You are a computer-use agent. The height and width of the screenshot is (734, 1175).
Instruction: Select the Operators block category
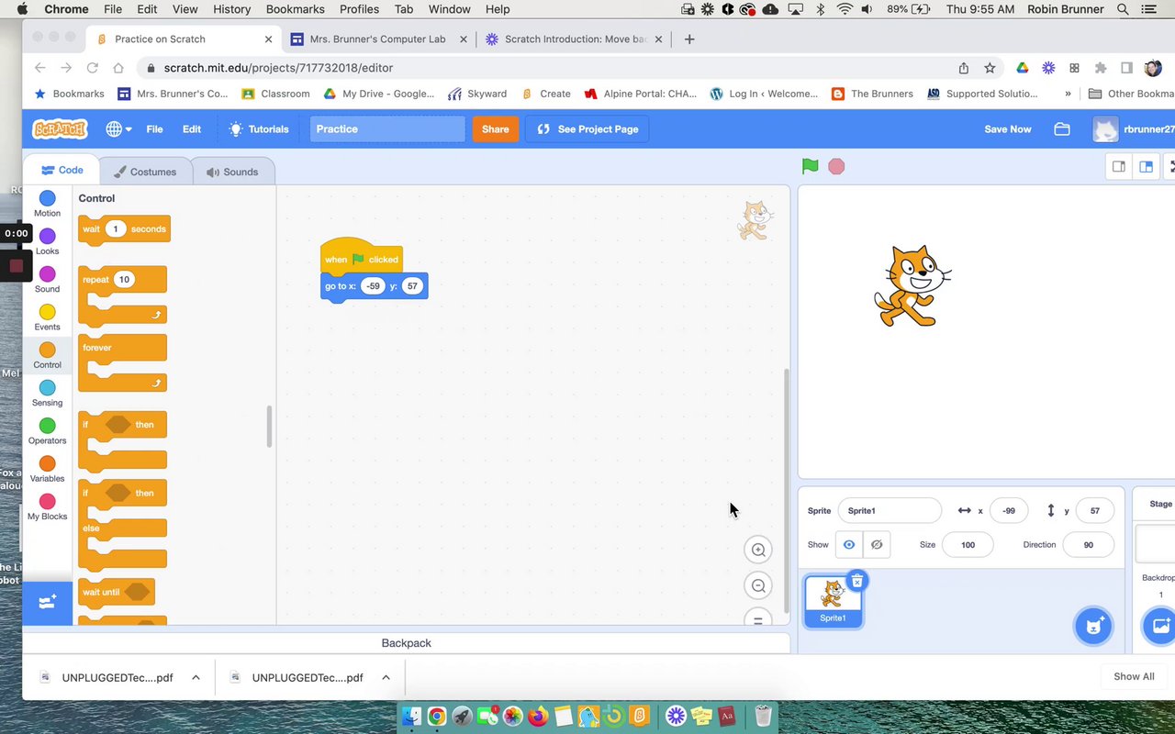pos(47,431)
